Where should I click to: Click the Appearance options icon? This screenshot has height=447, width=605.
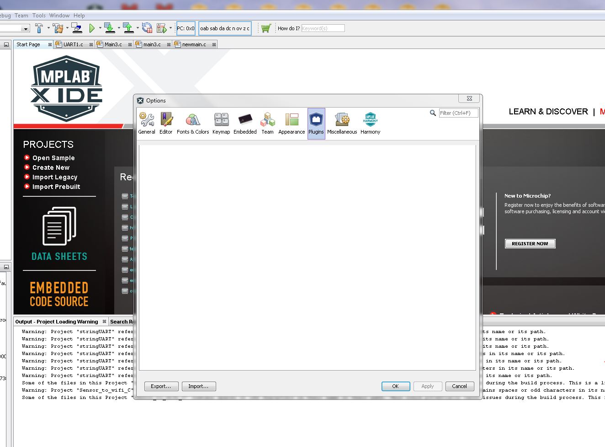coord(292,123)
